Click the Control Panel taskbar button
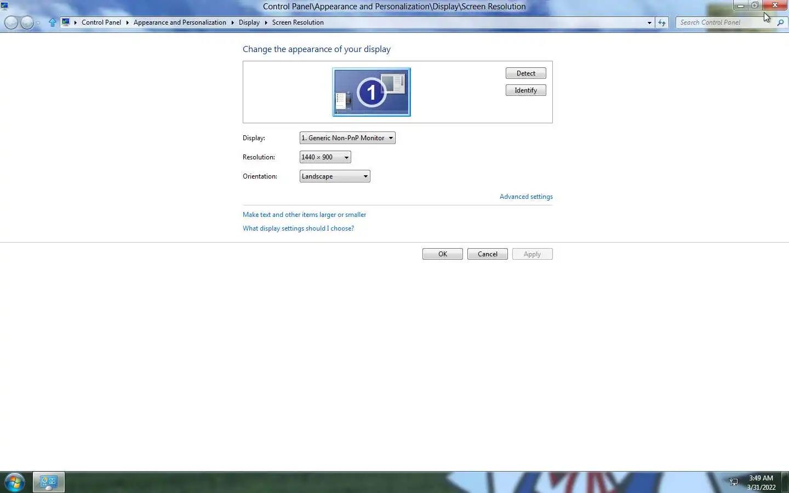Viewport: 789px width, 493px height. point(49,483)
